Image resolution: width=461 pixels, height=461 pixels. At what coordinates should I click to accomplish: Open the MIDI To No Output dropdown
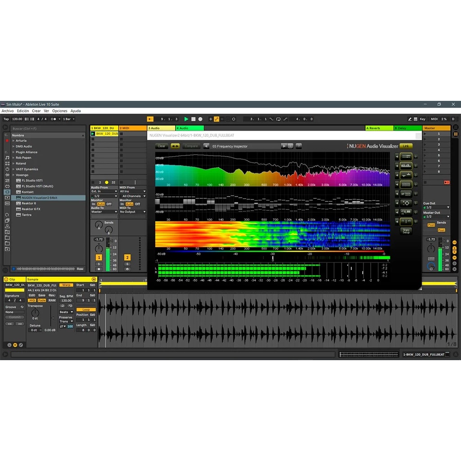[x=133, y=212]
